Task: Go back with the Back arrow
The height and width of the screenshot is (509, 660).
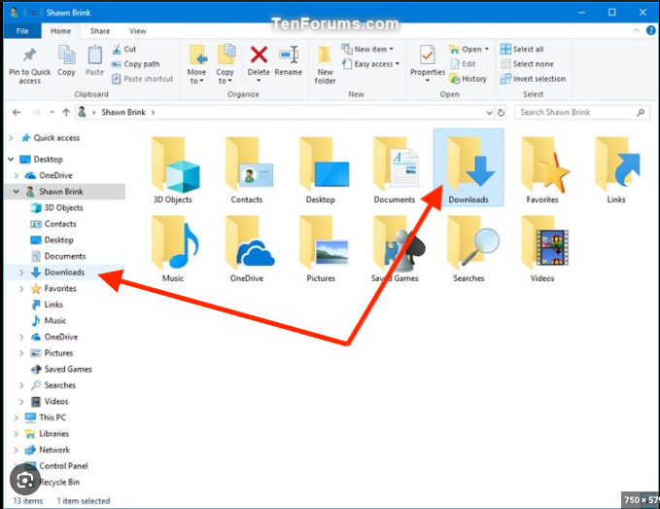Action: [x=17, y=113]
